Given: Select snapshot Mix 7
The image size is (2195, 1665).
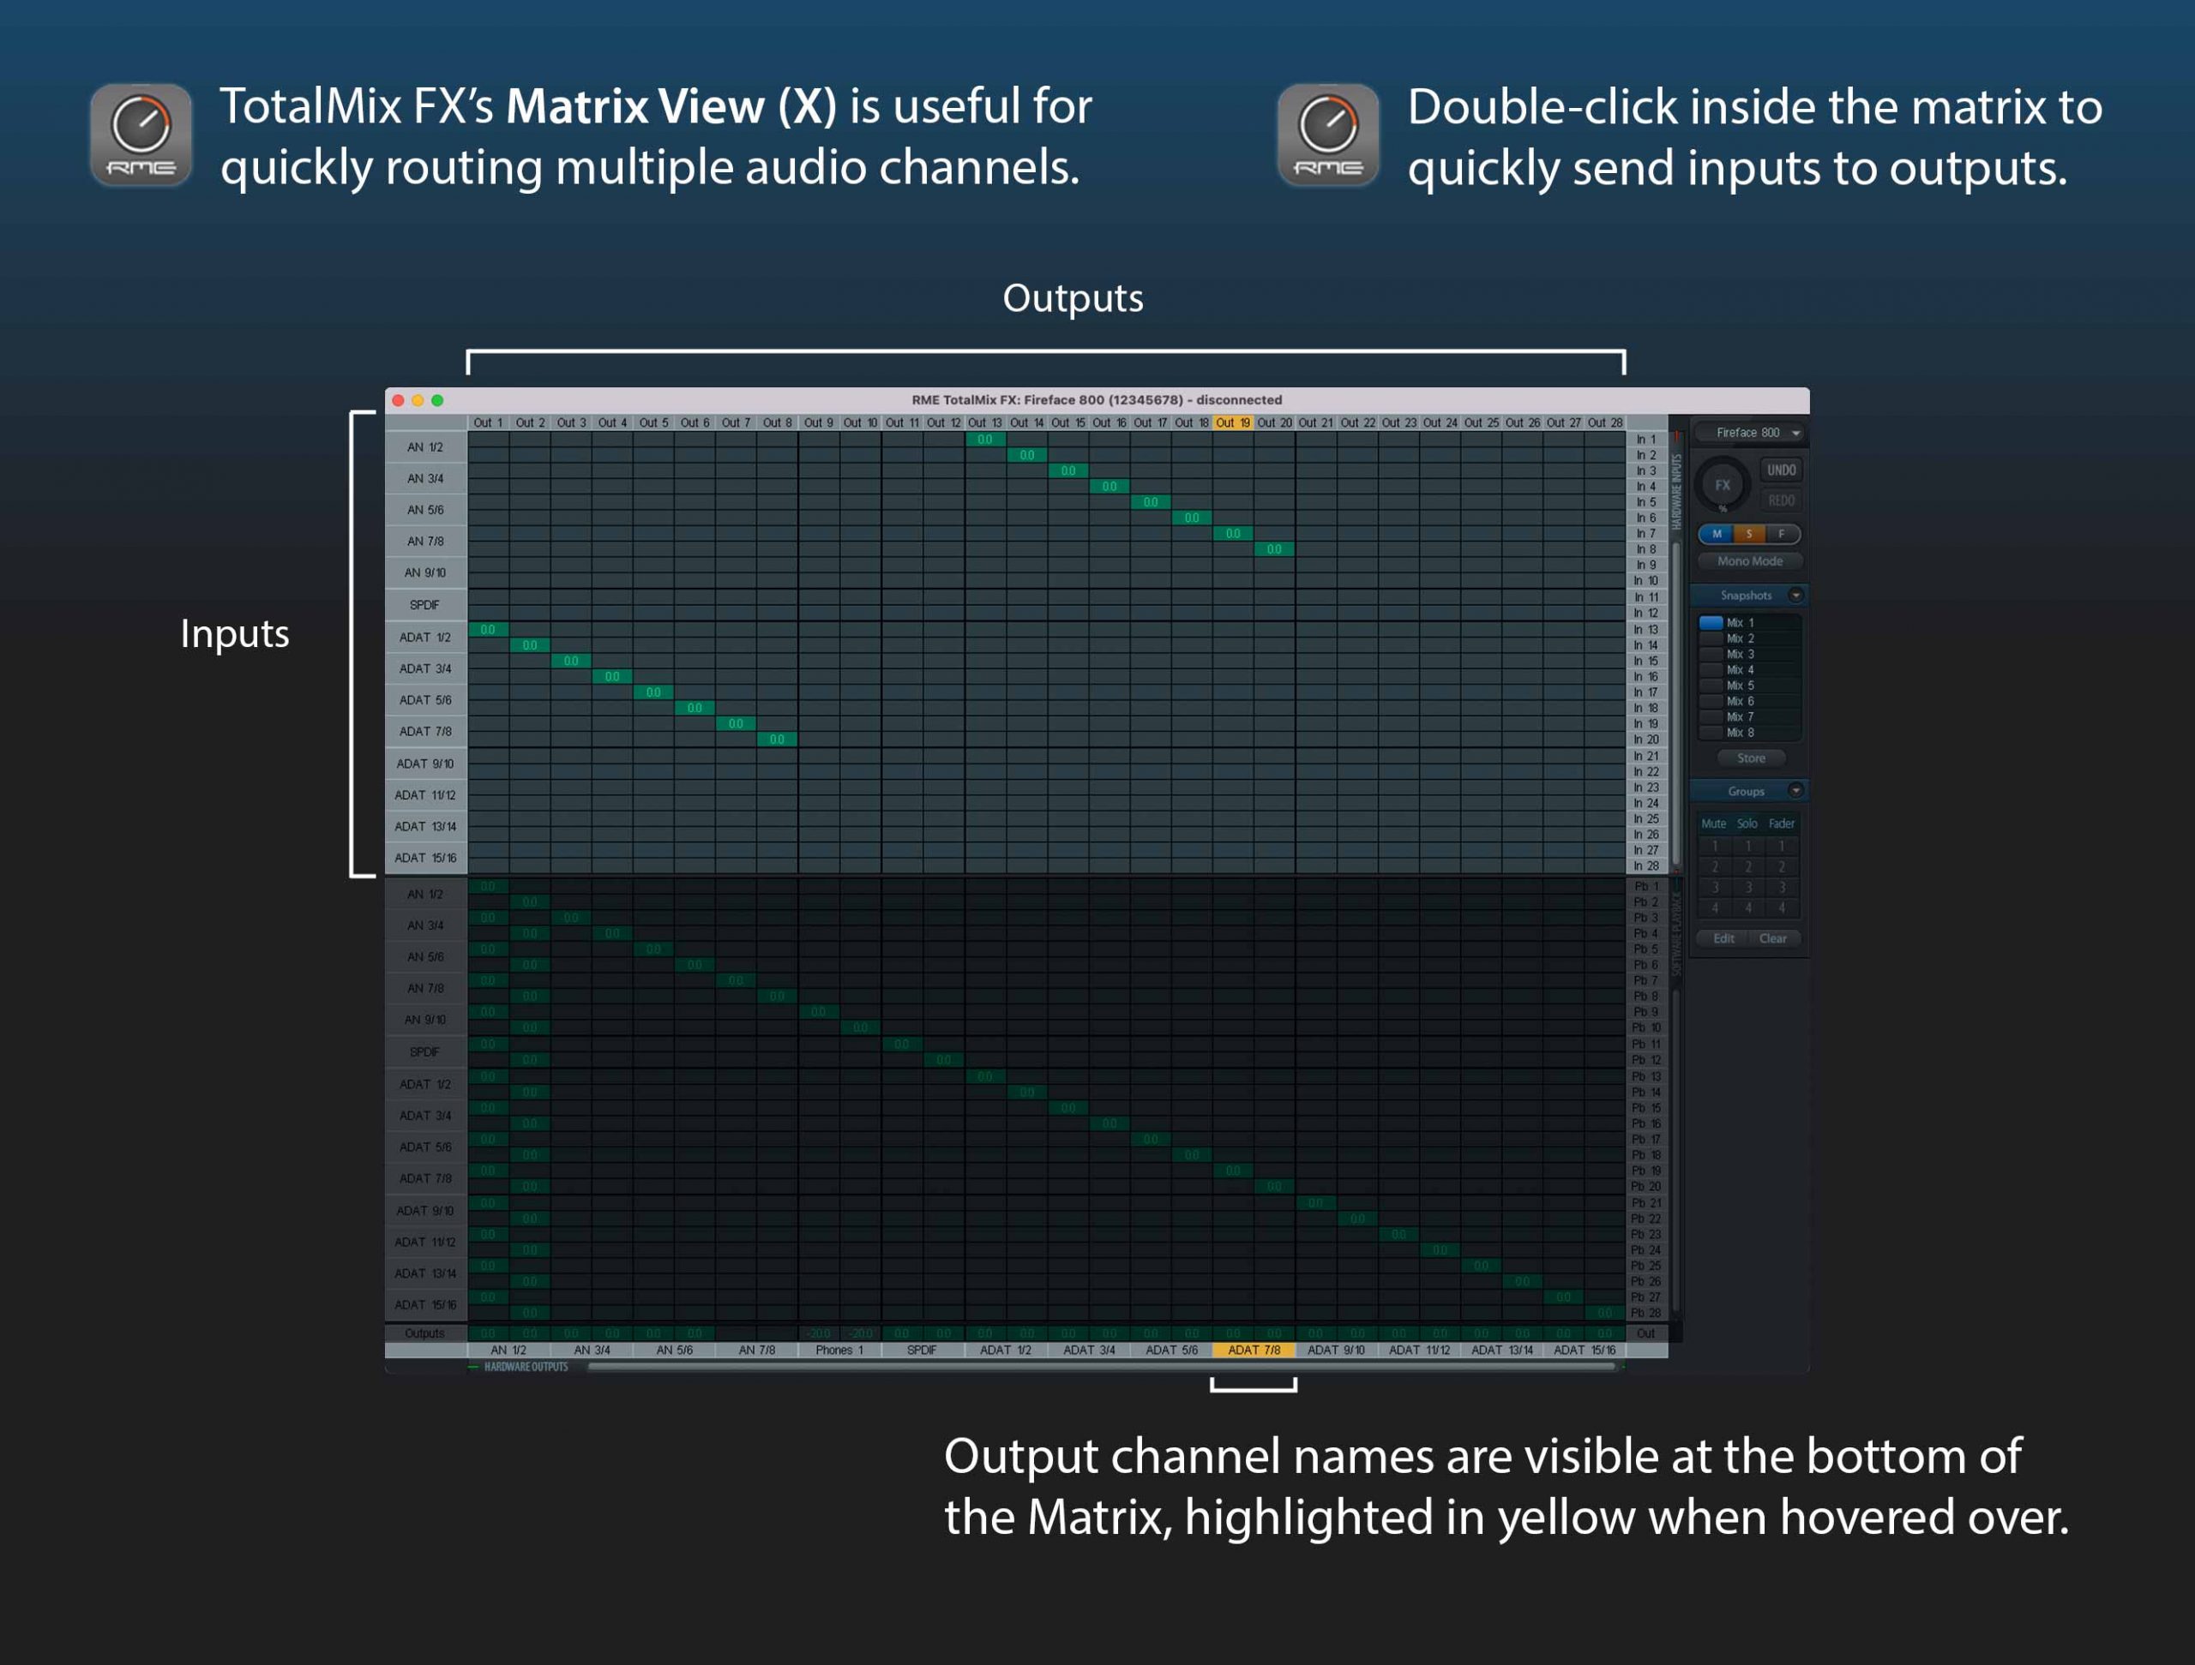Looking at the screenshot, I should pyautogui.click(x=1749, y=717).
